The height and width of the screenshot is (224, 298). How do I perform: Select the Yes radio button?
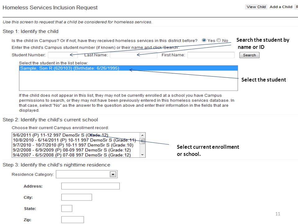(204, 40)
